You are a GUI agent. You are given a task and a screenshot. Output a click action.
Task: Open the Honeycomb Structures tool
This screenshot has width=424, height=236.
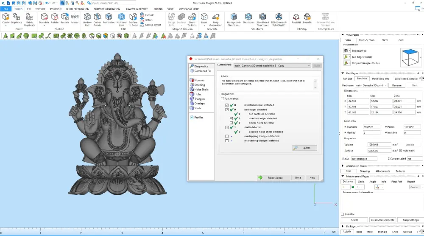coord(234,20)
